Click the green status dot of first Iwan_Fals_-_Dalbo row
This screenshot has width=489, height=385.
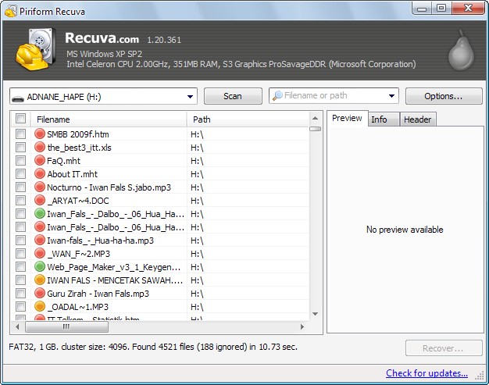40,213
